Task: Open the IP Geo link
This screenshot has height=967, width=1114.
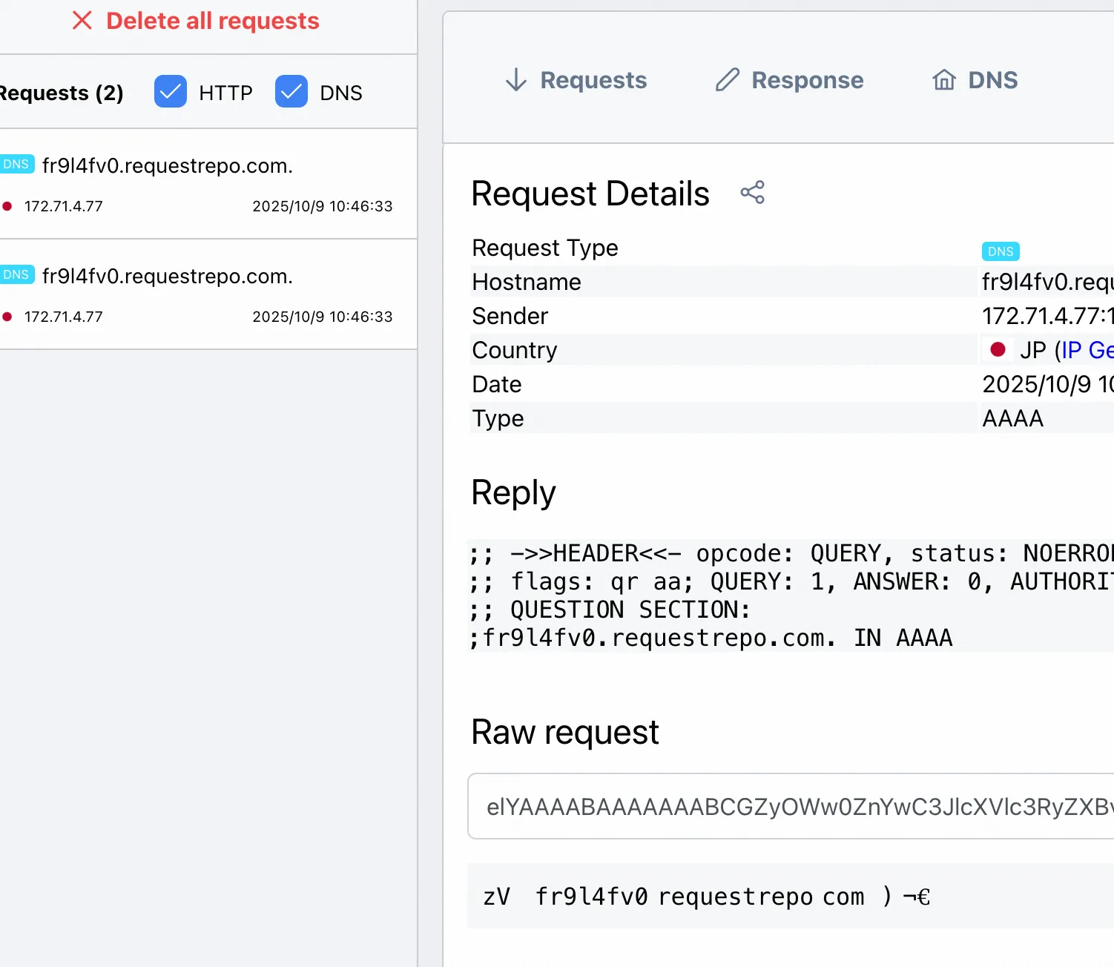Action: (1087, 350)
